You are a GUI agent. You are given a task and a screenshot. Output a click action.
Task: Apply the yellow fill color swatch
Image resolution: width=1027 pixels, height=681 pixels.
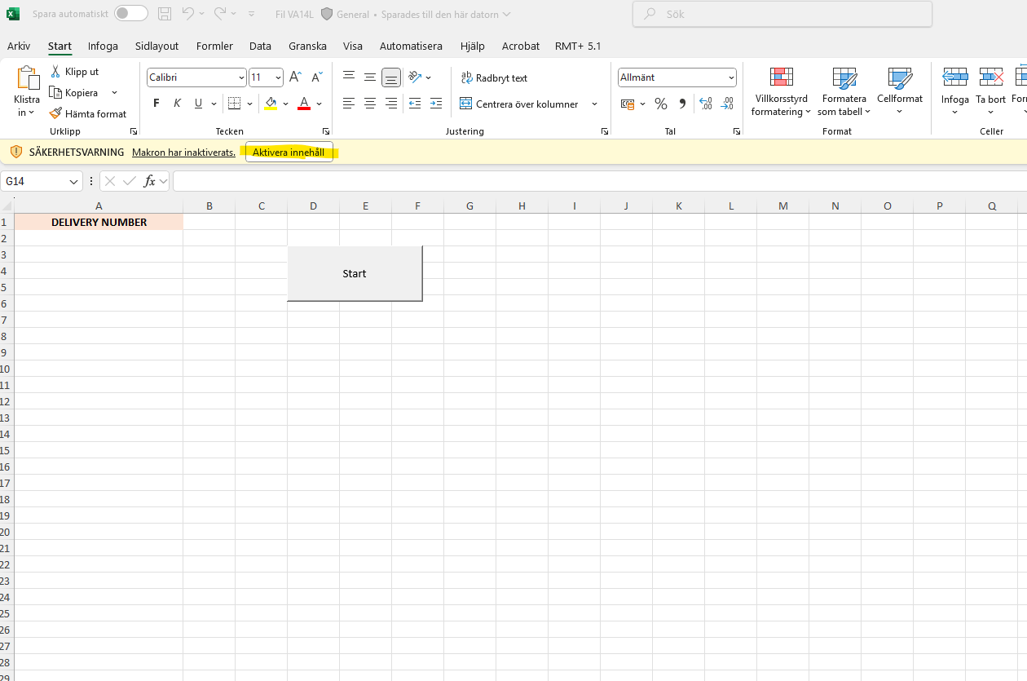pos(271,104)
